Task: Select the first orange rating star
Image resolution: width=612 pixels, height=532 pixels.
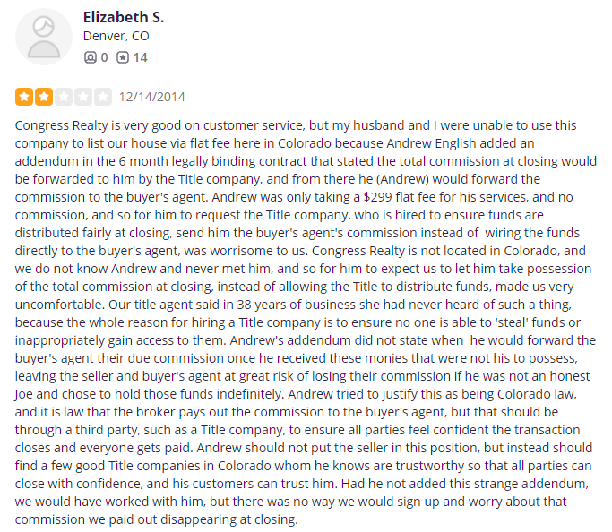Action: pos(24,97)
